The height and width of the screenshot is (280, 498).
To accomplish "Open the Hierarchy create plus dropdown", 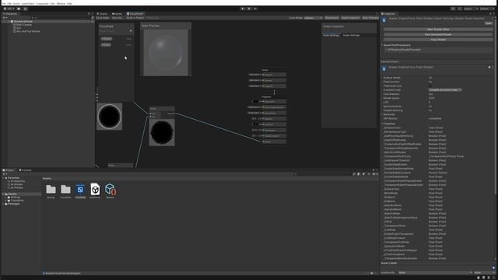I will point(5,18).
